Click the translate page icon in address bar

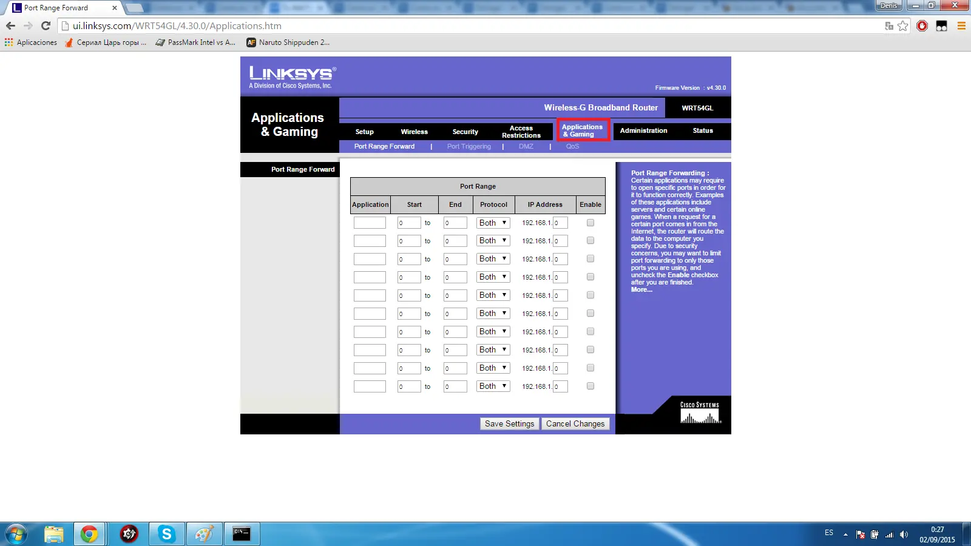coord(889,26)
